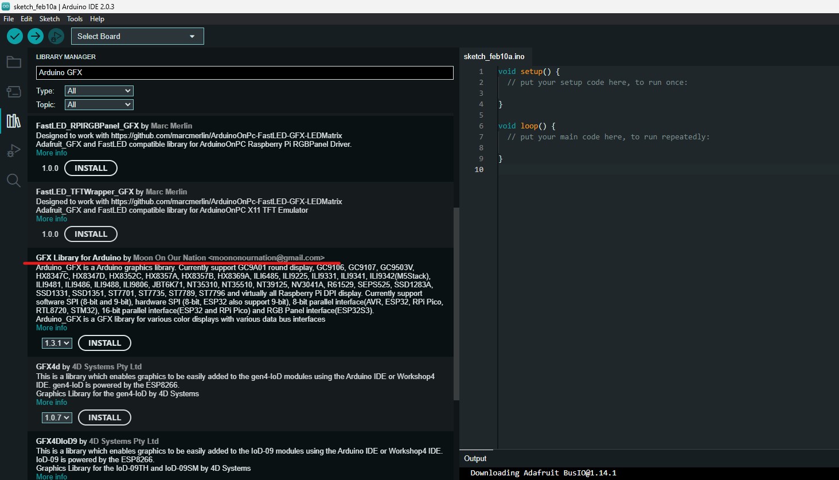
Task: Click the Verify sketch checkmark icon
Action: 15,36
